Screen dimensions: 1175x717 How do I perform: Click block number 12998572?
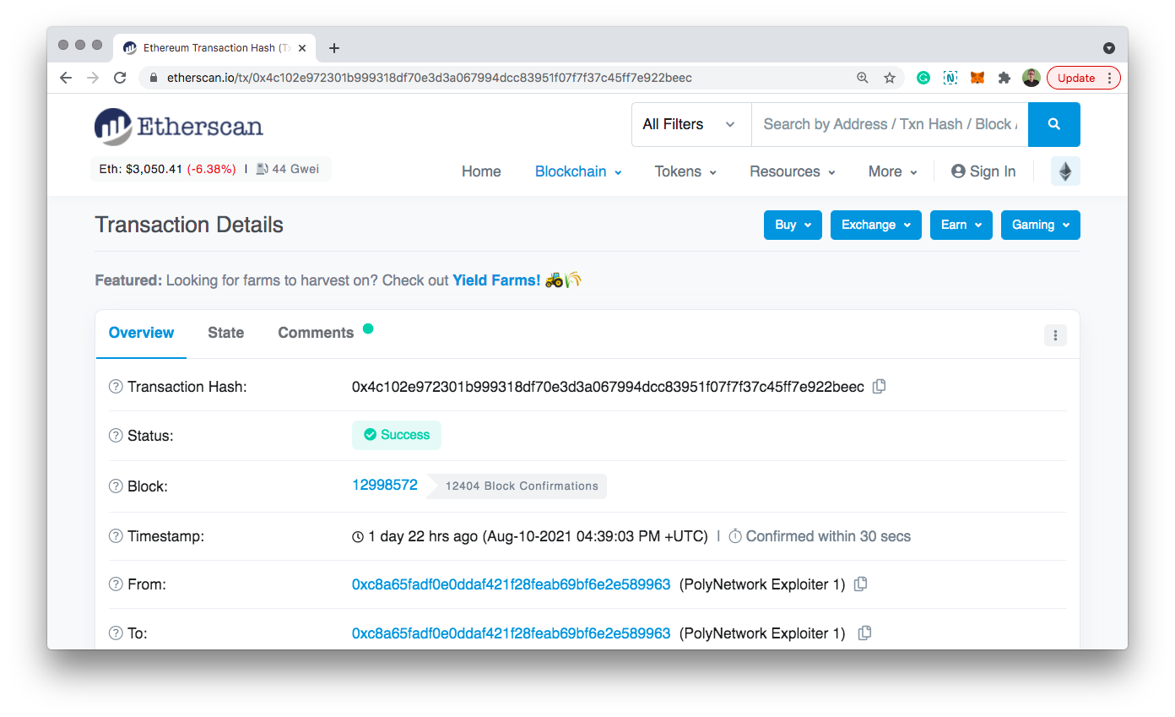pyautogui.click(x=385, y=485)
